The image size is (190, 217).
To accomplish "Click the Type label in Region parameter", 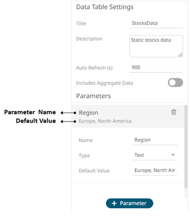I will click(x=84, y=155).
